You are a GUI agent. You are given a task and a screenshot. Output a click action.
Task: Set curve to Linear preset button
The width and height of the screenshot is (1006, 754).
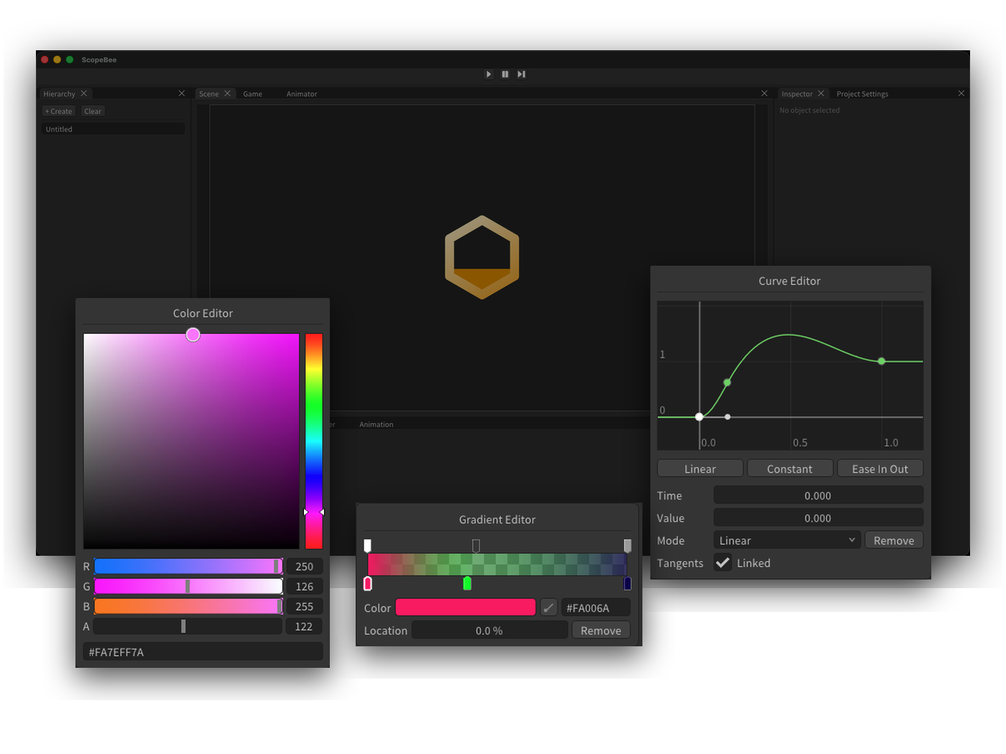700,468
